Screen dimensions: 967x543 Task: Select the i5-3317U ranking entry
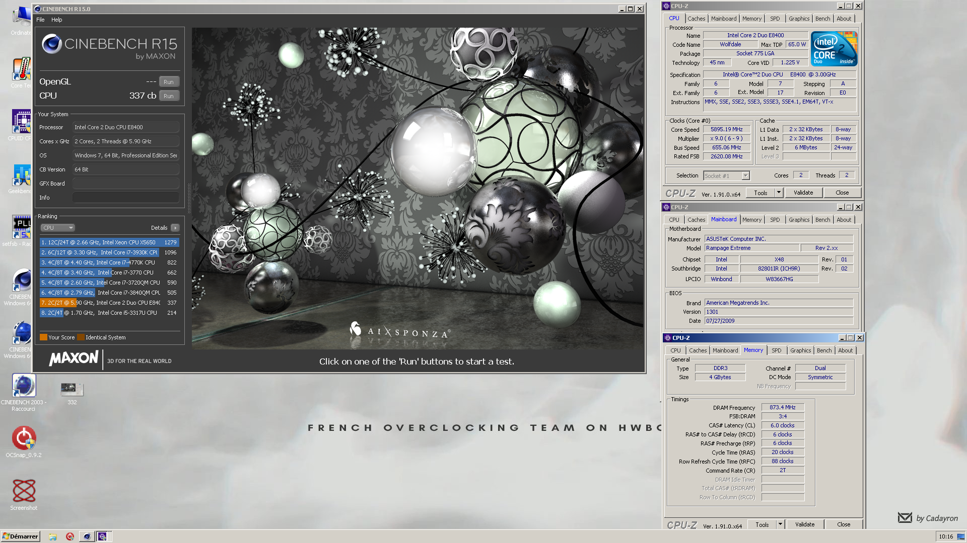click(x=109, y=313)
